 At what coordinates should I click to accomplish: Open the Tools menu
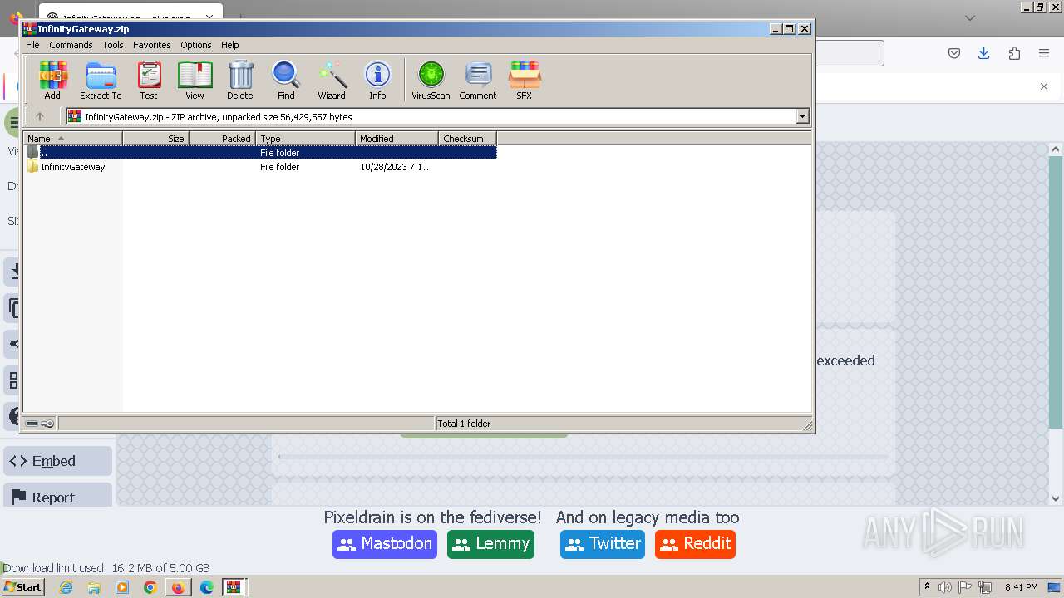click(113, 45)
